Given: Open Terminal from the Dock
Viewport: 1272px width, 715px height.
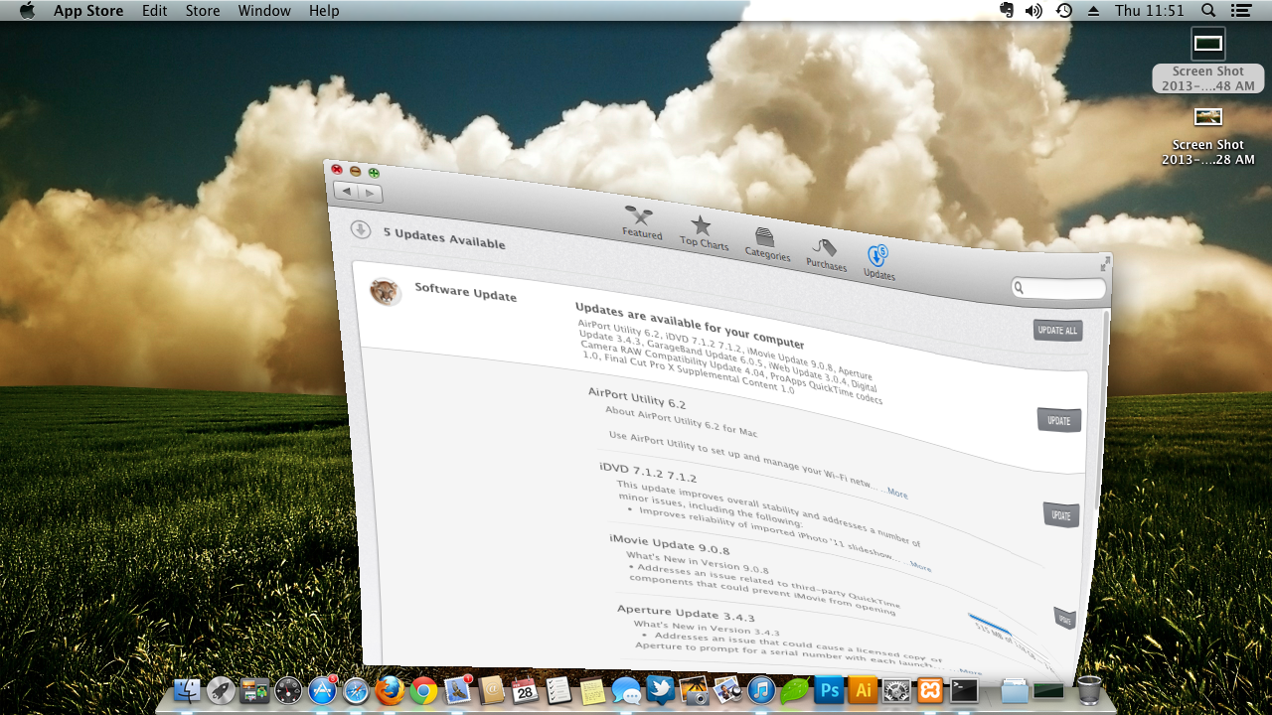Looking at the screenshot, I should [x=964, y=690].
